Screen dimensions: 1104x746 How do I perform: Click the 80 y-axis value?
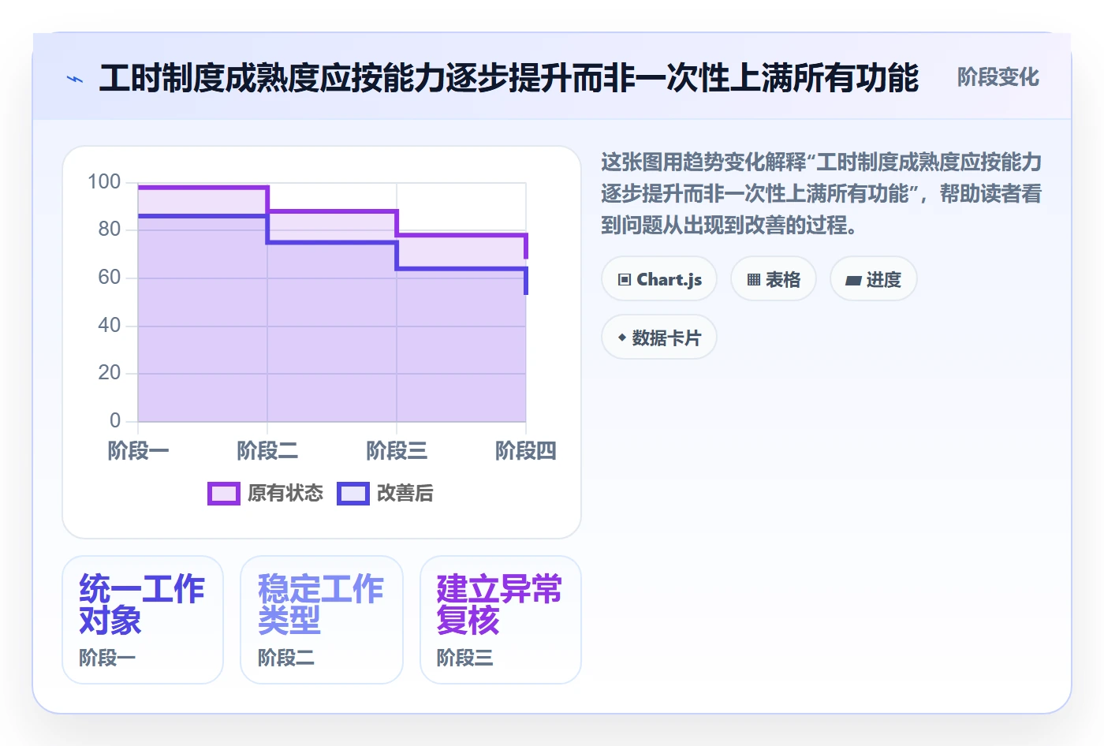pos(110,229)
